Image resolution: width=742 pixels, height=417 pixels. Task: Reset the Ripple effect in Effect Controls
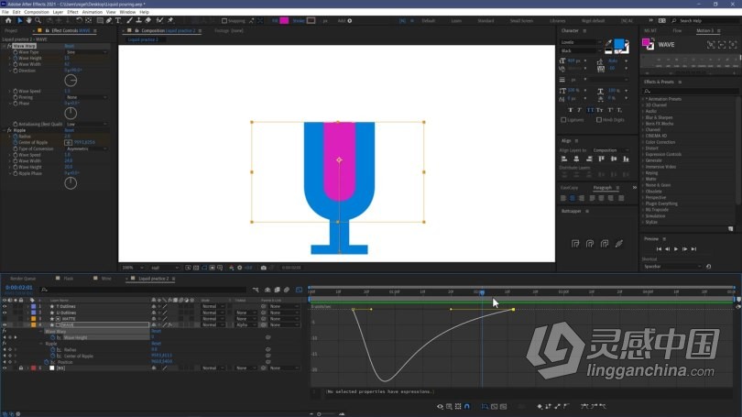tap(69, 130)
